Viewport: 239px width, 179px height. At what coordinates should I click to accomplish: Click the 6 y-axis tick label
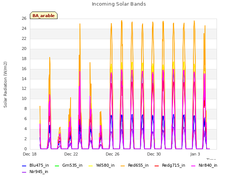point(25,119)
